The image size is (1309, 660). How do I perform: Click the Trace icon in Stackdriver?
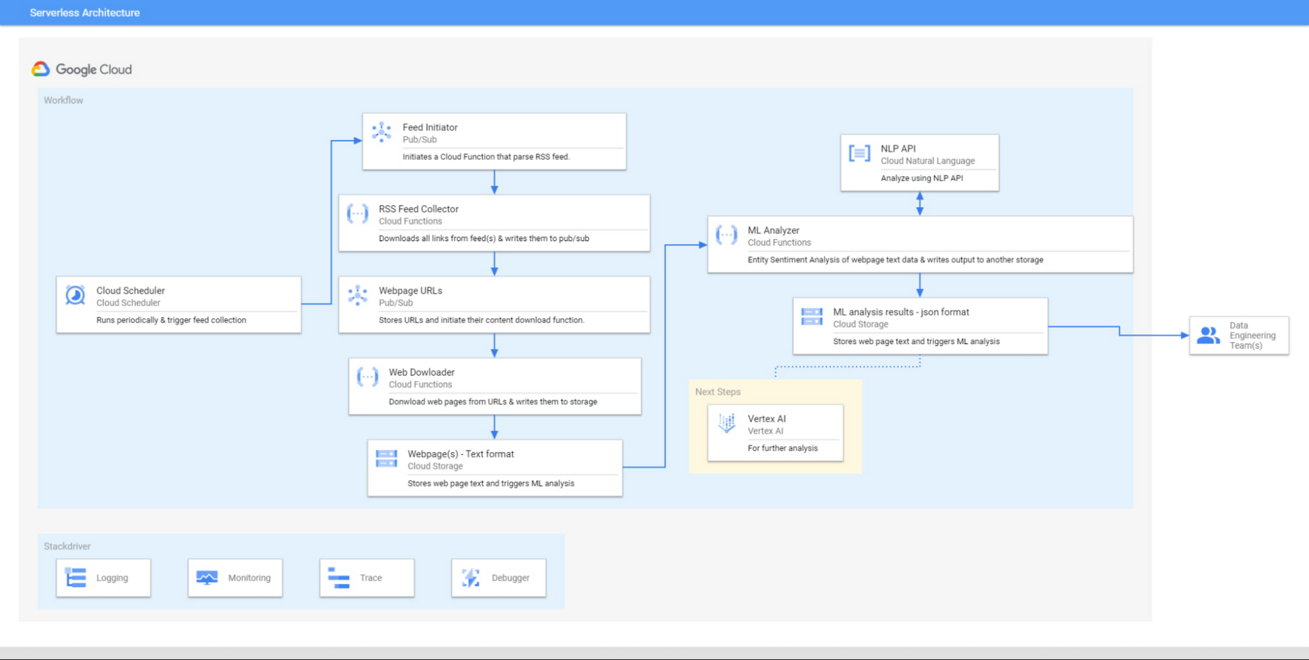[339, 577]
